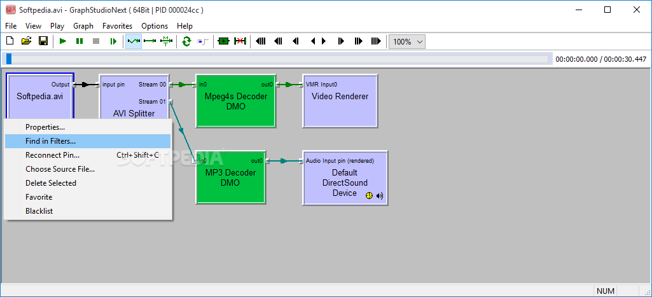Click the plain left-pointing seek arrow

313,41
